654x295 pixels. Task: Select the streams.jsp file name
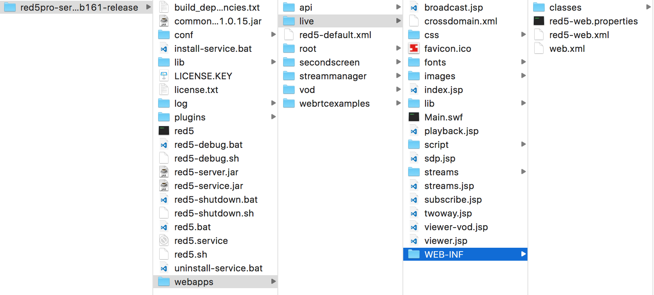[449, 186]
